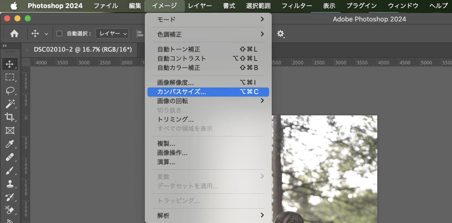Viewport: 452px width, 223px height.
Task: Select the Move tool in the toolbar
Action: [x=9, y=64]
